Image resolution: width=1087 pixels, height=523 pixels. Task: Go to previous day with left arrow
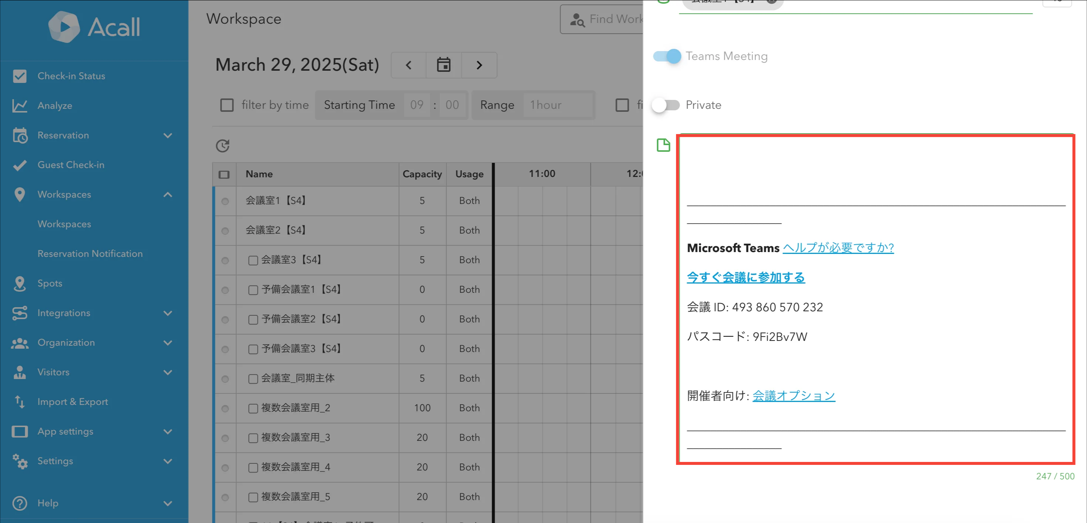pos(408,65)
